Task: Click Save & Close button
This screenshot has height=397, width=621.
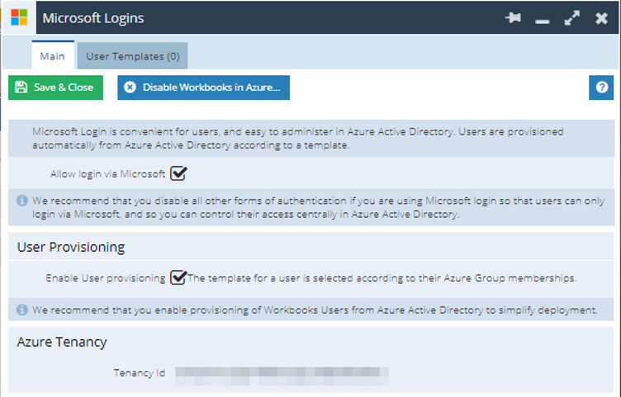Action: click(x=56, y=87)
